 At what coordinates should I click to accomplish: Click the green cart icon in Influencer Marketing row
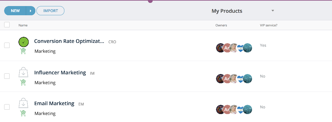pyautogui.click(x=23, y=82)
